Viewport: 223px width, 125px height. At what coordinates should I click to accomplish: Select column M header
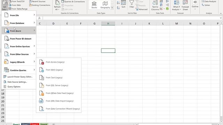[177, 24]
